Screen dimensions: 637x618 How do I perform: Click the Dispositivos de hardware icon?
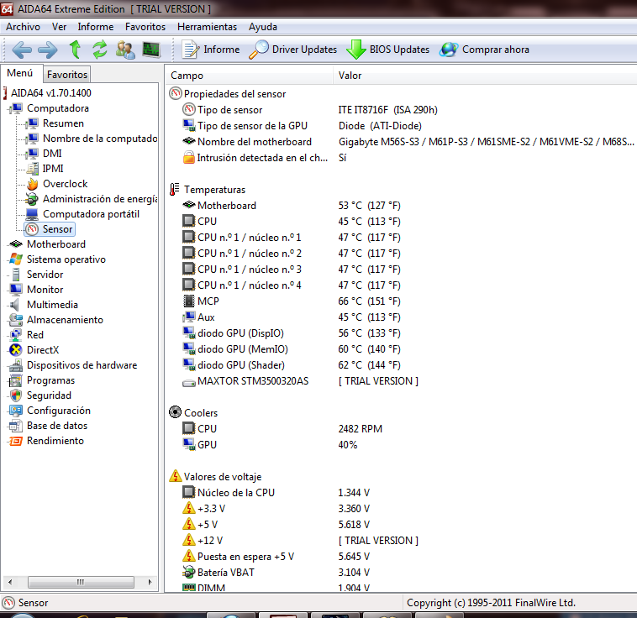[16, 365]
